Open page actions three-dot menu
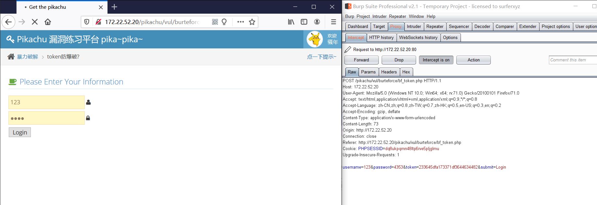The width and height of the screenshot is (597, 205). click(240, 22)
